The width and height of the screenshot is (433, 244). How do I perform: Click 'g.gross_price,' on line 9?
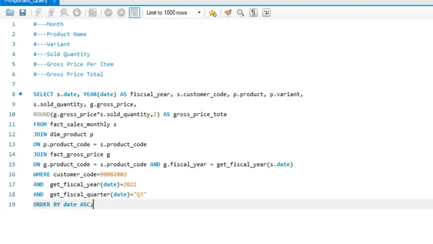[113, 104]
